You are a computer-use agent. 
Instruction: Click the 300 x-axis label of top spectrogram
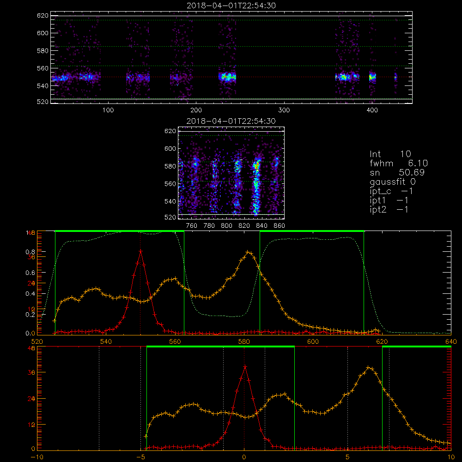(x=284, y=110)
